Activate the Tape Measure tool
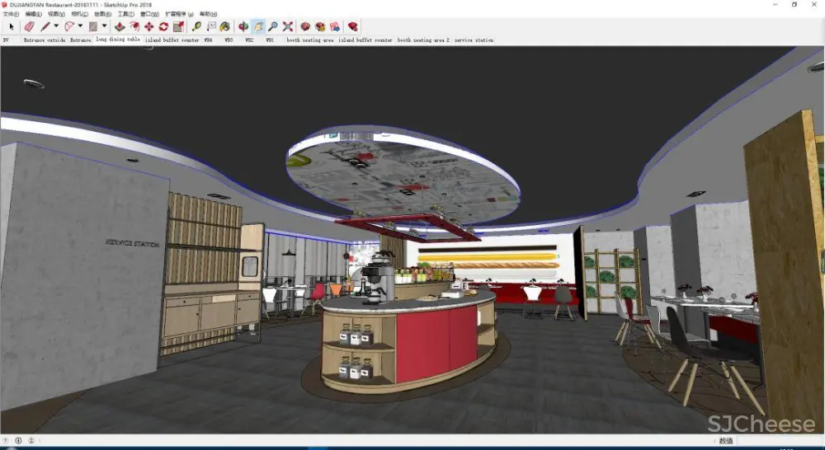 [x=196, y=26]
